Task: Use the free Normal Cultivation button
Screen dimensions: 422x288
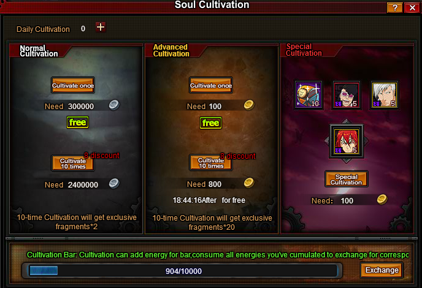Action: point(77,123)
